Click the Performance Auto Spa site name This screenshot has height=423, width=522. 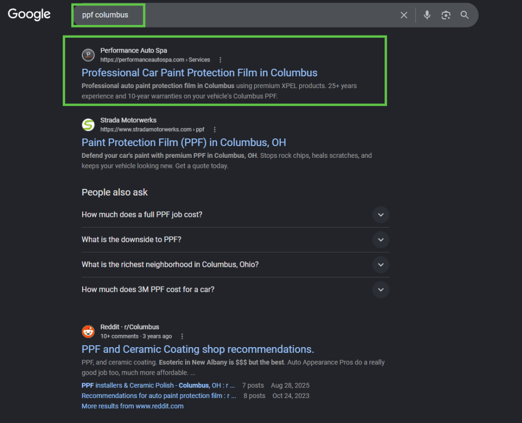[x=134, y=50]
